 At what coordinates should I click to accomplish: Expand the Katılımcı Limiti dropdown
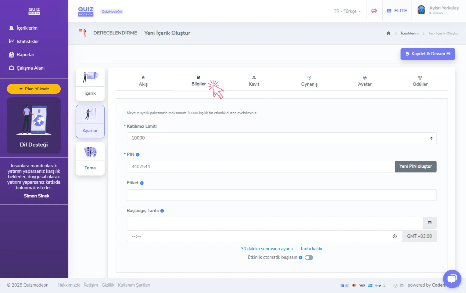click(281, 138)
